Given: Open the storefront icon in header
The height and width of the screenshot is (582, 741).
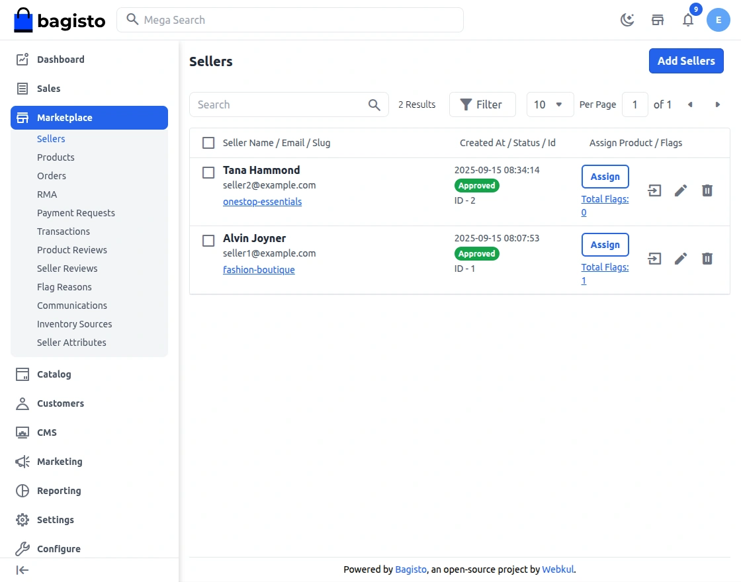Looking at the screenshot, I should pyautogui.click(x=658, y=20).
